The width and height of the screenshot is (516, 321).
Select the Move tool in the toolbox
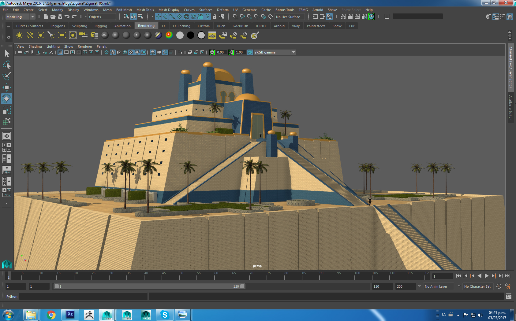coord(6,87)
